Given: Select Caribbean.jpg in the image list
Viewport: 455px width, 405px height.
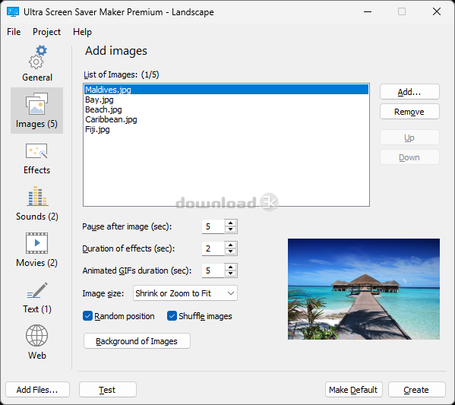Looking at the screenshot, I should (x=111, y=119).
